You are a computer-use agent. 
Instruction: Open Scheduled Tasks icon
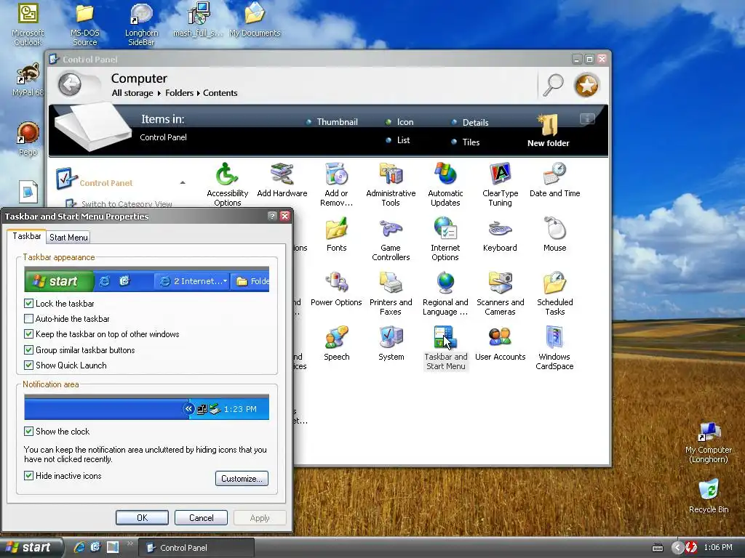point(554,294)
